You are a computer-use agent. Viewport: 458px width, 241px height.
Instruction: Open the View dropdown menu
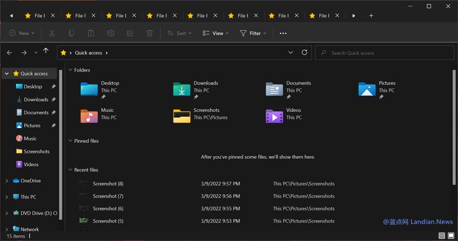pyautogui.click(x=215, y=33)
